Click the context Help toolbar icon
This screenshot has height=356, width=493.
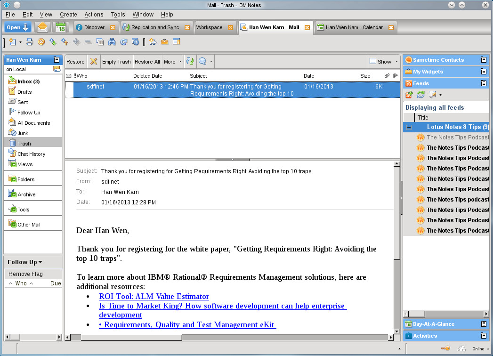coord(136,42)
